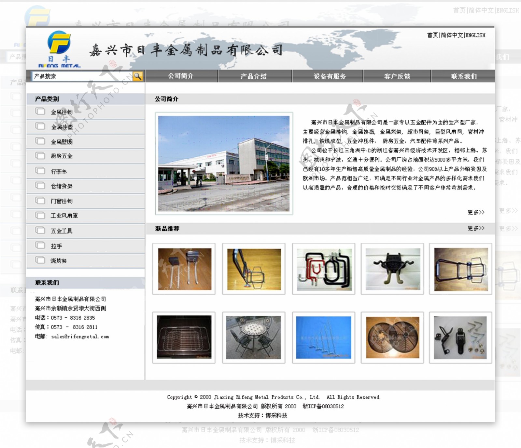This screenshot has height=448, width=521.
Task: Click the 电话: 0573 - 8316 2835 line
Action: pyautogui.click(x=65, y=318)
